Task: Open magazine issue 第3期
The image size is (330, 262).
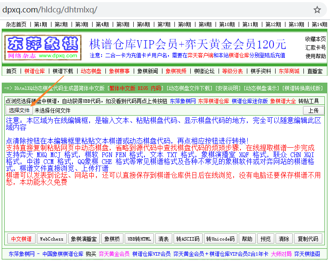Action: pos(82,24)
